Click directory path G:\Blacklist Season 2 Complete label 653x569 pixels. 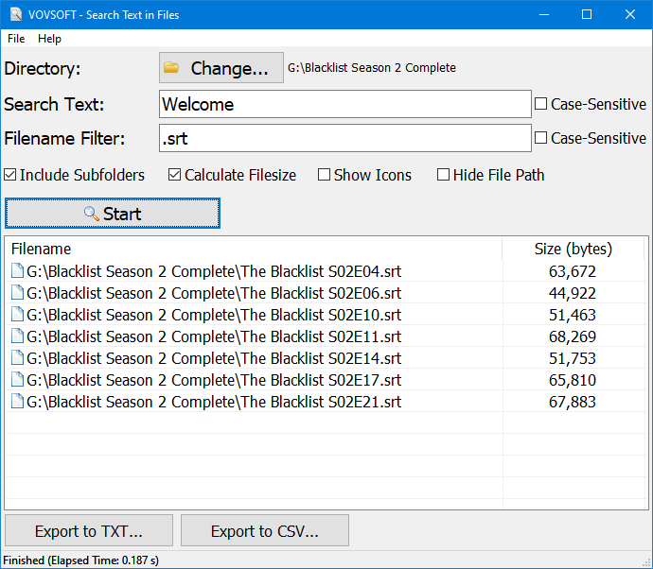click(372, 67)
